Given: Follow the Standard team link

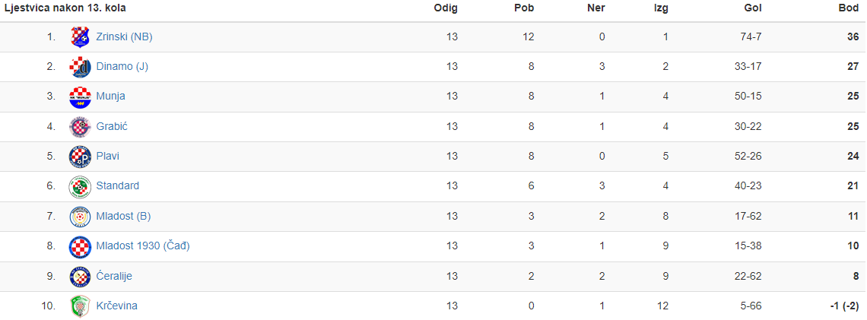Looking at the screenshot, I should 118,186.
